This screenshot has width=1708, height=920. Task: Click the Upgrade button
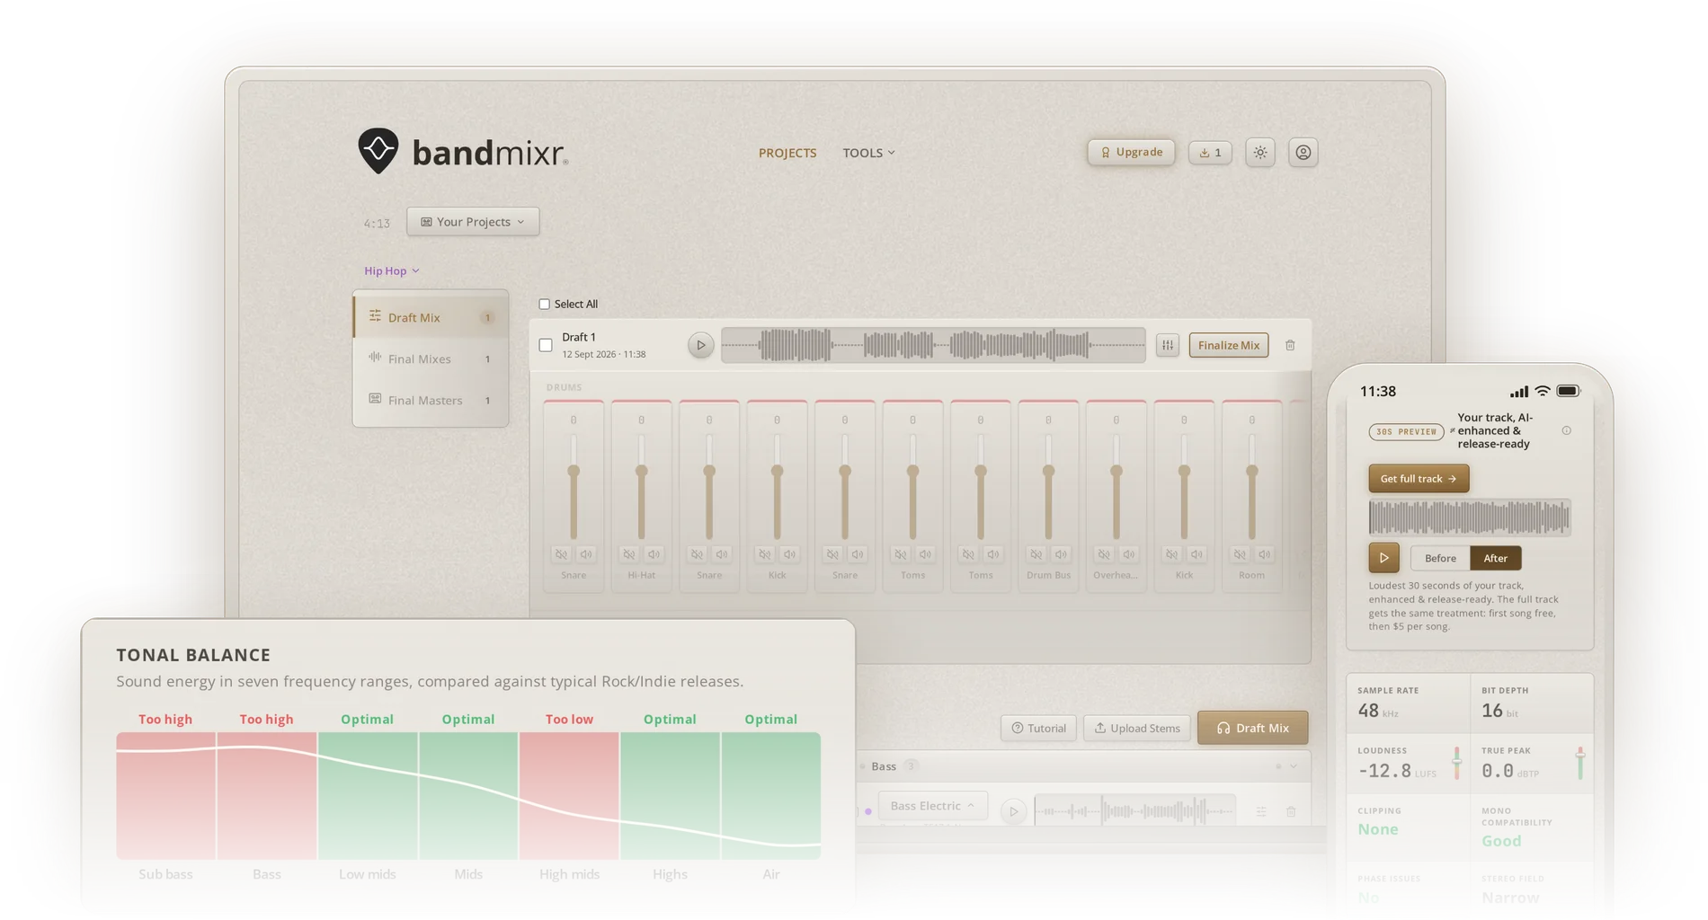(1131, 153)
